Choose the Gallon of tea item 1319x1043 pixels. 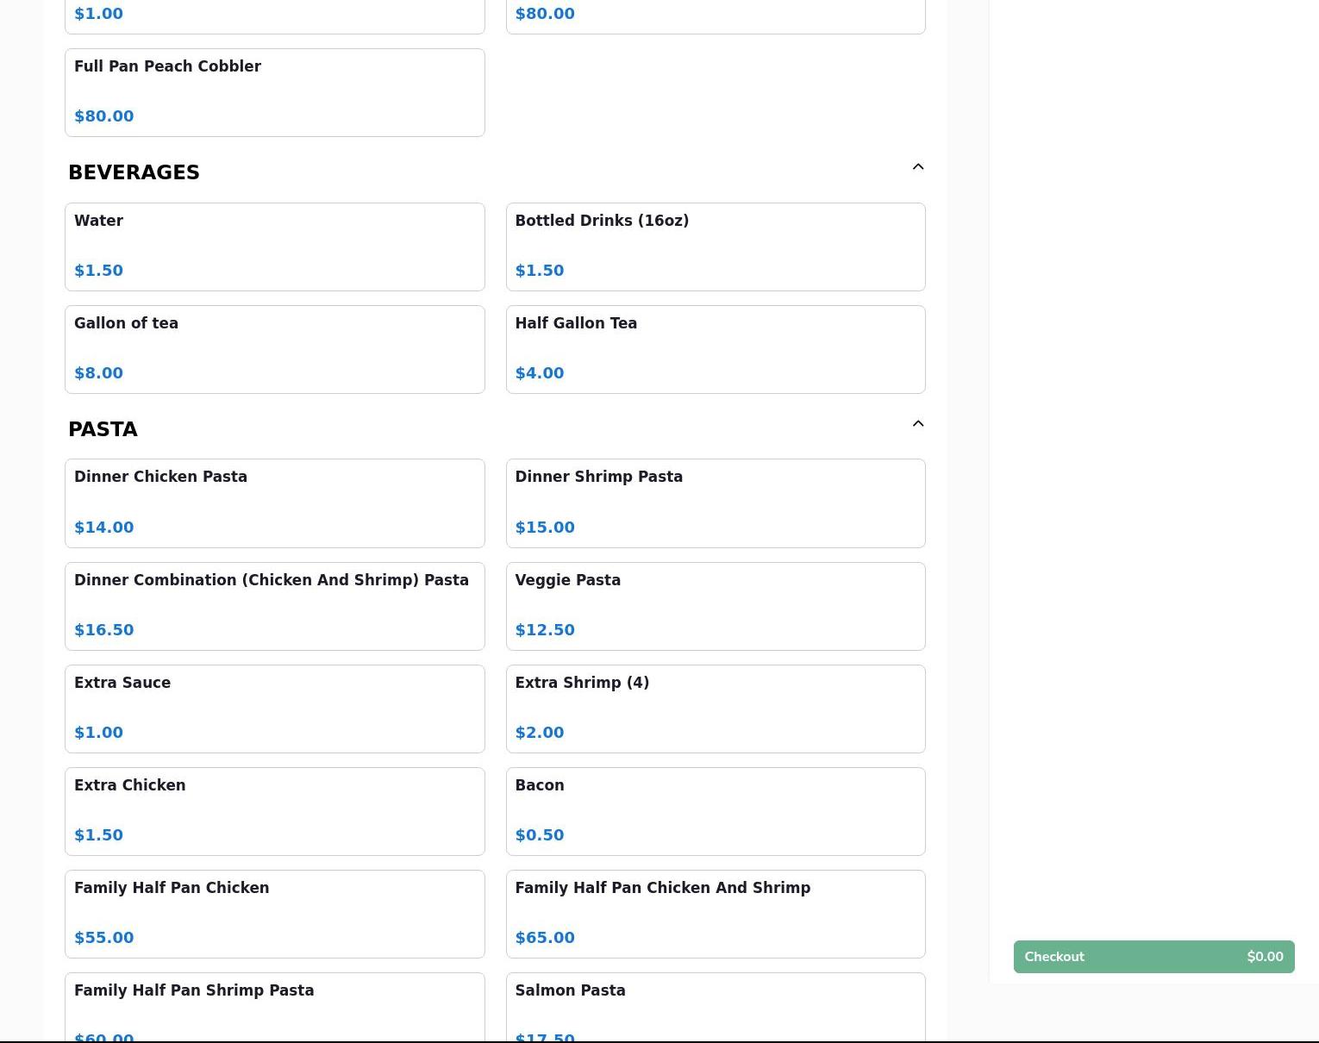tap(274, 349)
